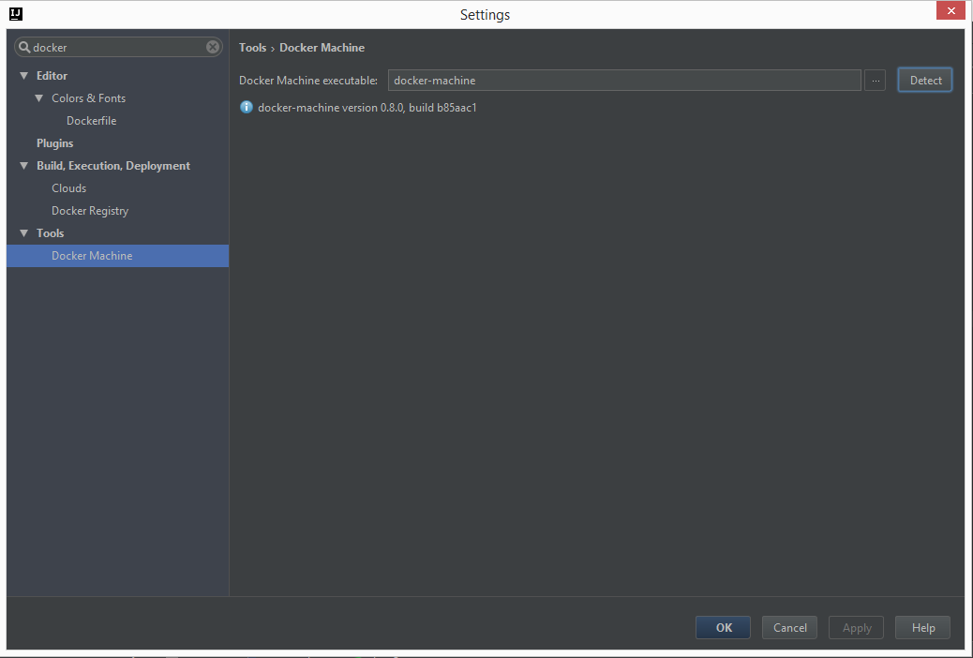Click the info icon beside version text
Screen dimensions: 973x658
tap(247, 108)
